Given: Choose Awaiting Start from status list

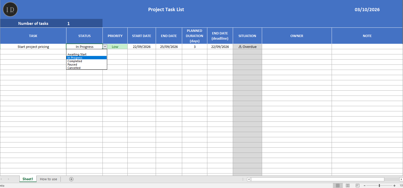Looking at the screenshot, I should (87, 54).
